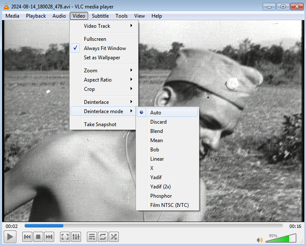Go to previous media track button

(27, 237)
